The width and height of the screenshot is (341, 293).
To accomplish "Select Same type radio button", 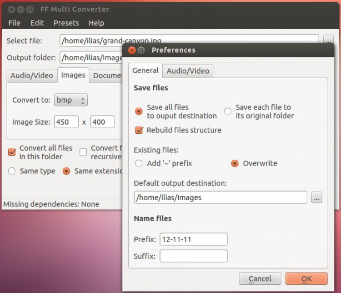I will (12, 171).
